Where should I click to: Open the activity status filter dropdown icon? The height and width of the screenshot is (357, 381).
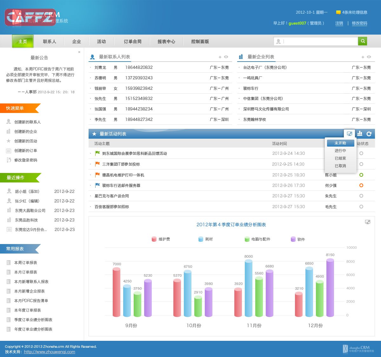pos(349,134)
